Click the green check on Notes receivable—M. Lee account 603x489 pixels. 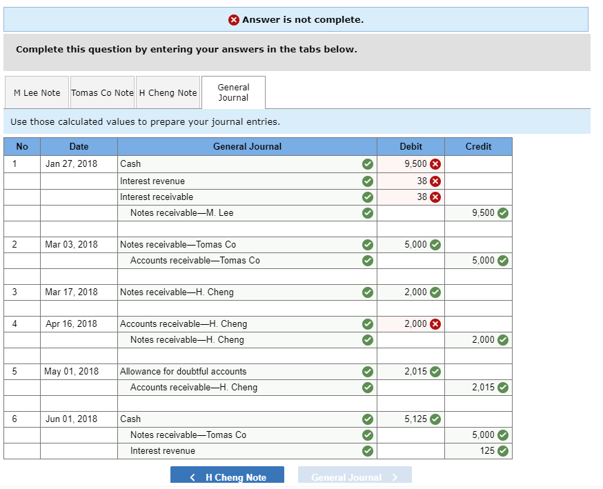[368, 213]
